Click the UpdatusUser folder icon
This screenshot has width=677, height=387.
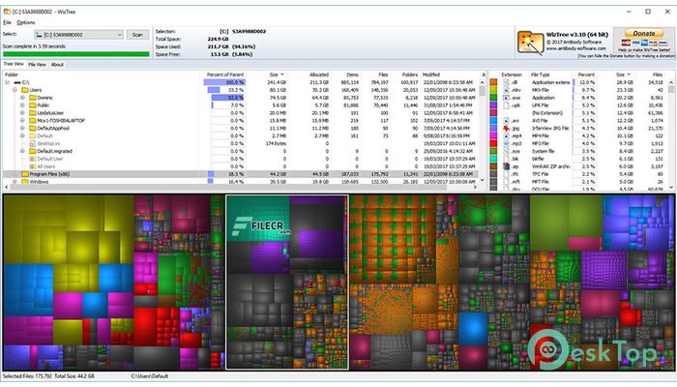(x=32, y=113)
